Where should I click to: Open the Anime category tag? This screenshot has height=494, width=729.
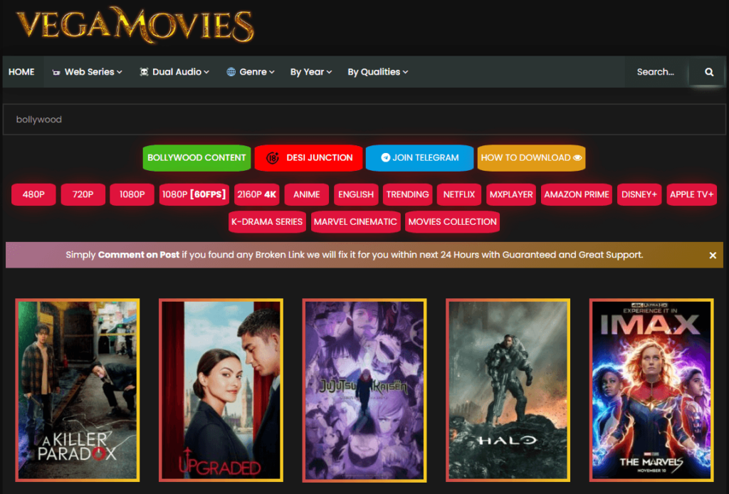pyautogui.click(x=306, y=194)
